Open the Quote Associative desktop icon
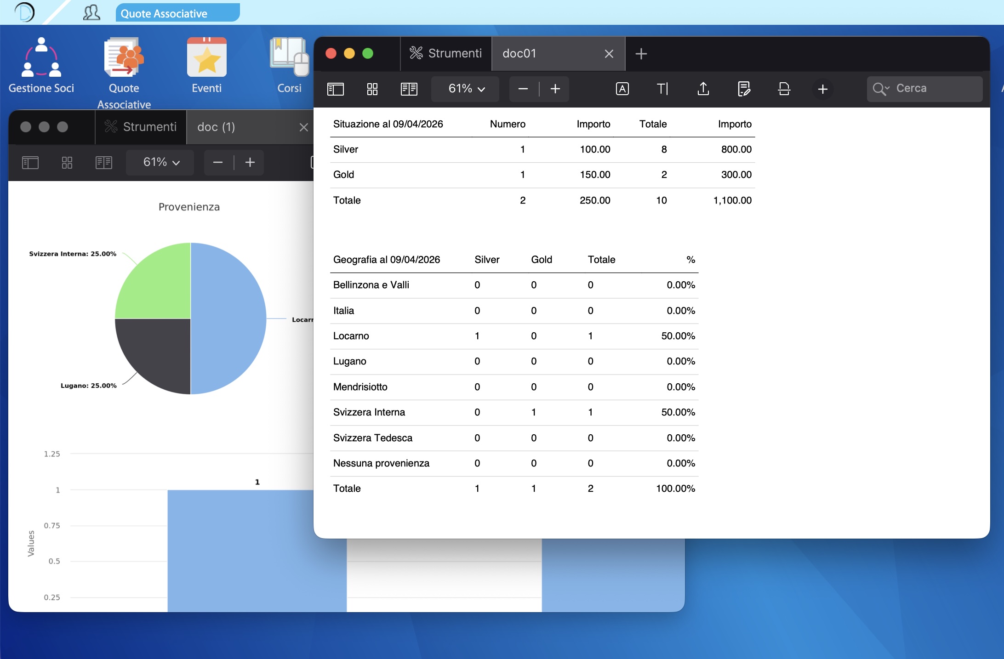The width and height of the screenshot is (1004, 659). coord(124,57)
